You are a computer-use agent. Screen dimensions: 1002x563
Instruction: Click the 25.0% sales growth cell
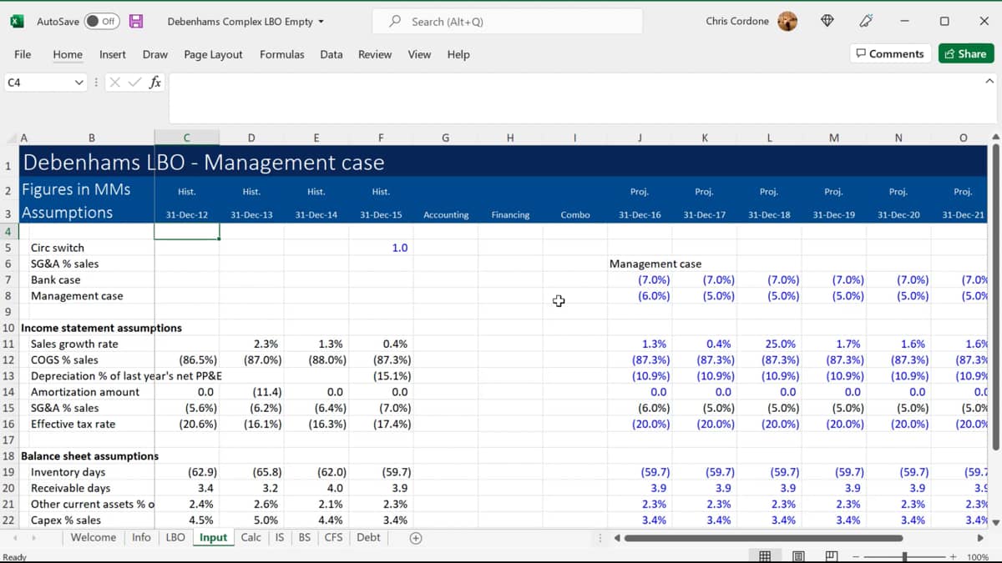(x=769, y=344)
